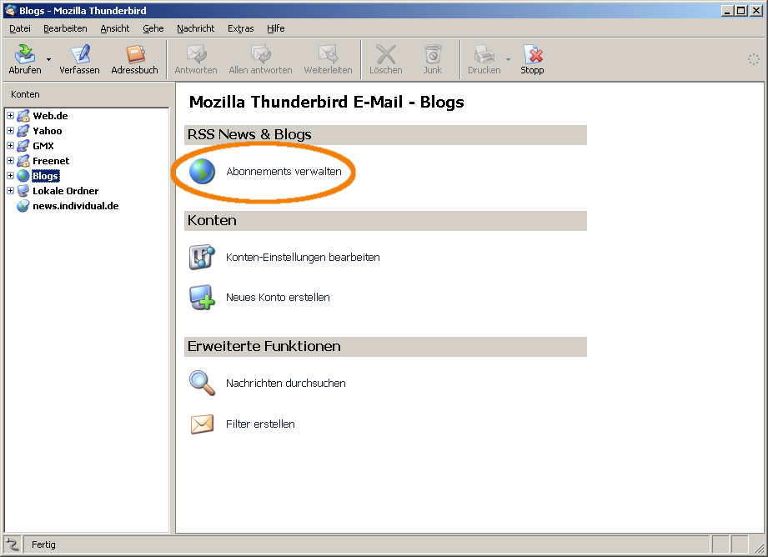Expand the GMX account tree

pyautogui.click(x=10, y=145)
